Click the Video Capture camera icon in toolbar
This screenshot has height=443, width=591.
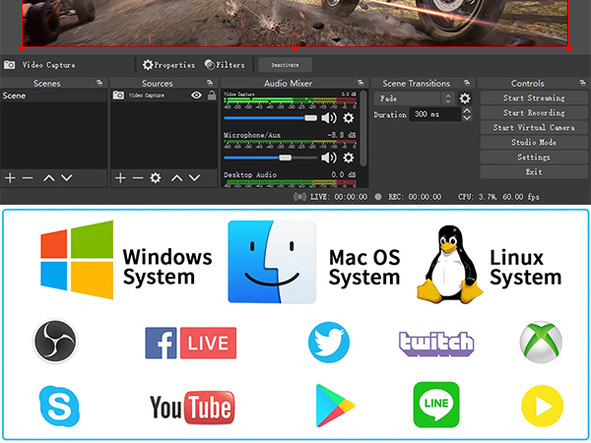pos(10,65)
